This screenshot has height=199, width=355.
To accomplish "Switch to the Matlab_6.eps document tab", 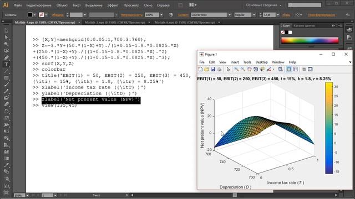I will pos(185,22).
